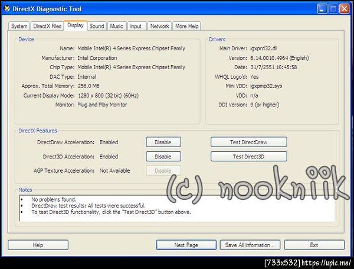Click AGP Texture 'Not Available' status
This screenshot has height=269, width=354.
click(114, 171)
